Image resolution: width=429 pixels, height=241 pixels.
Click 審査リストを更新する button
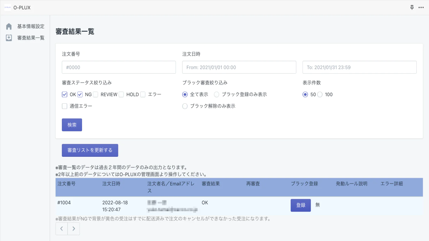pyautogui.click(x=90, y=150)
